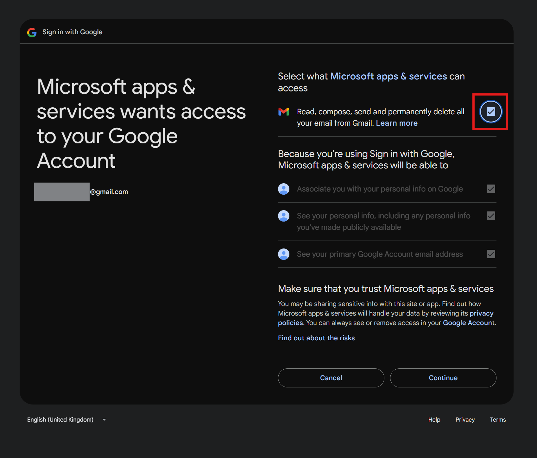Open the Terms link in footer
This screenshot has width=537, height=458.
point(498,420)
